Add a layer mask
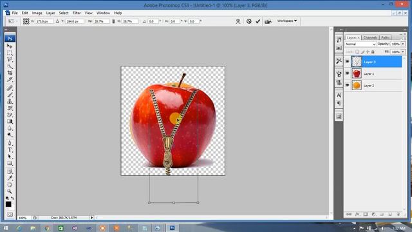Viewport: 412px width, 232px height. (366, 215)
